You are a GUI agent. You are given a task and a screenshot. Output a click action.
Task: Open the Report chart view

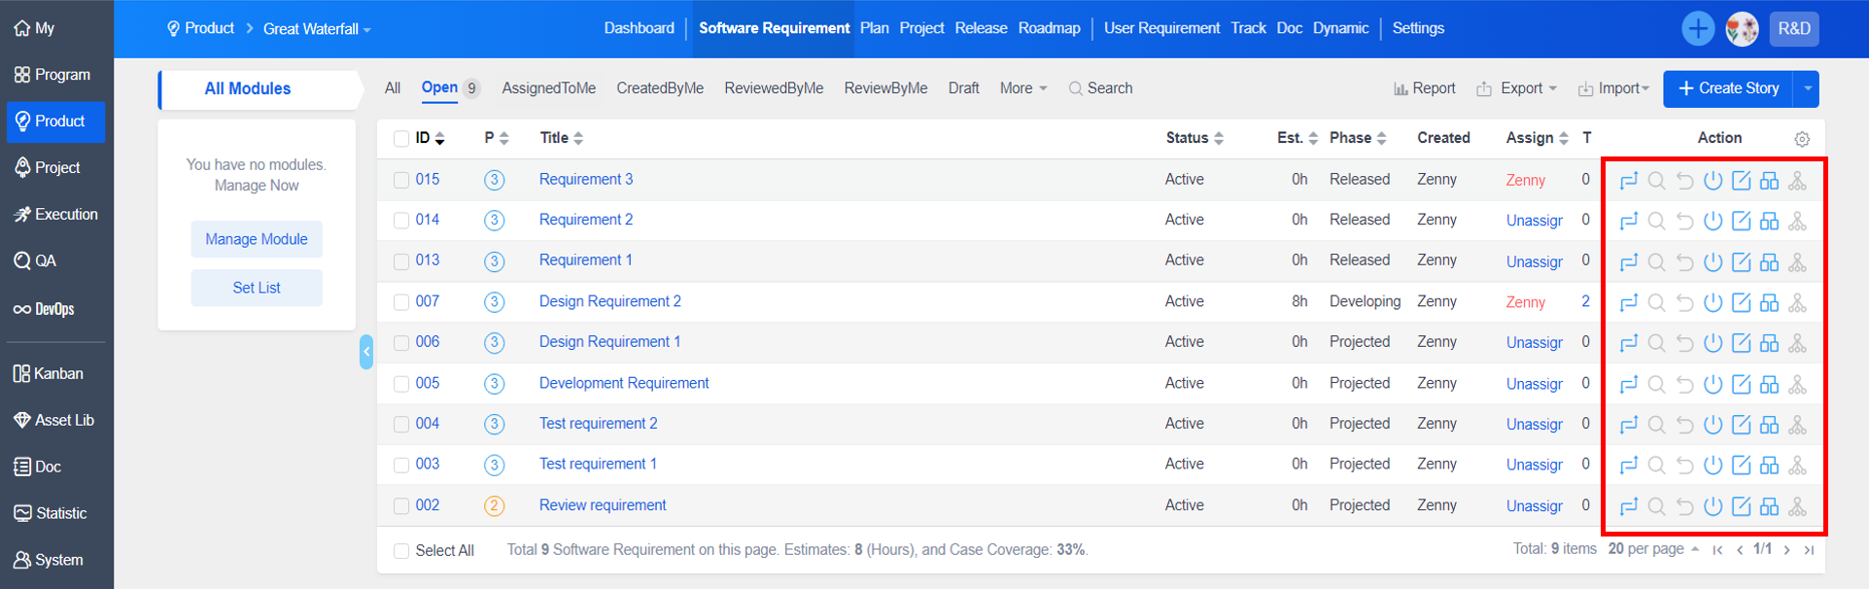[x=1424, y=88]
